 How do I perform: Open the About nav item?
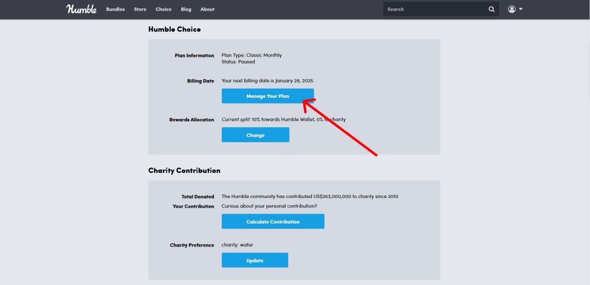point(207,9)
